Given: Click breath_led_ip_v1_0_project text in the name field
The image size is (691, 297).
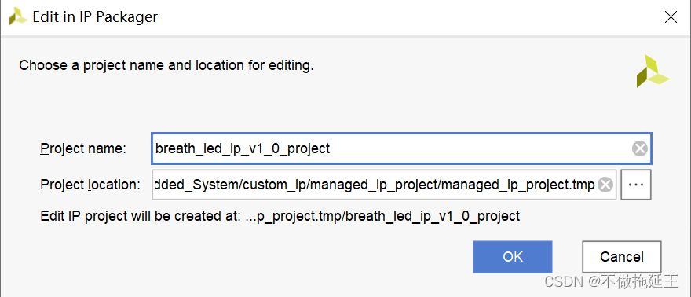Looking at the screenshot, I should point(243,149).
